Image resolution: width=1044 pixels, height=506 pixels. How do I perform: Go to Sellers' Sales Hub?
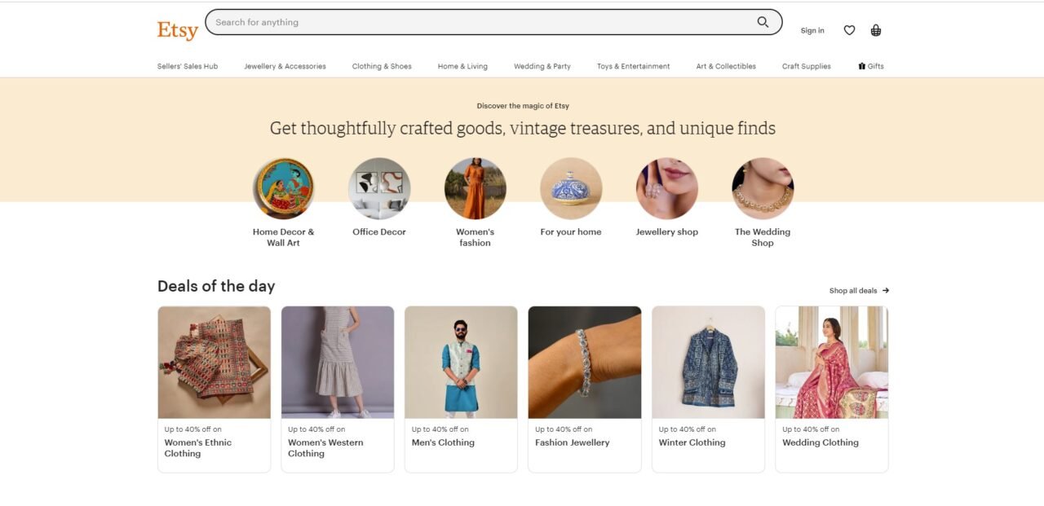[x=188, y=66]
